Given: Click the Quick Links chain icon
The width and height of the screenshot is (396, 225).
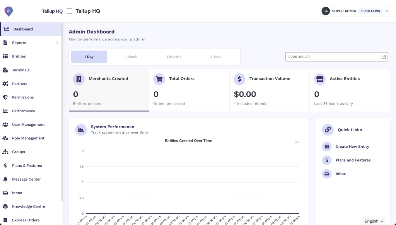Looking at the screenshot, I should click(328, 130).
